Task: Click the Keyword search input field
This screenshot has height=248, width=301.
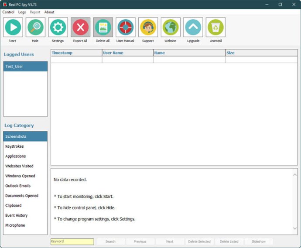Action: [x=72, y=241]
